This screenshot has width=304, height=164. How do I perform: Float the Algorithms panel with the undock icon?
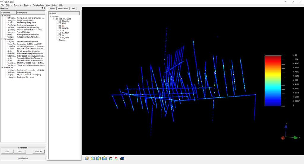click(x=42, y=8)
